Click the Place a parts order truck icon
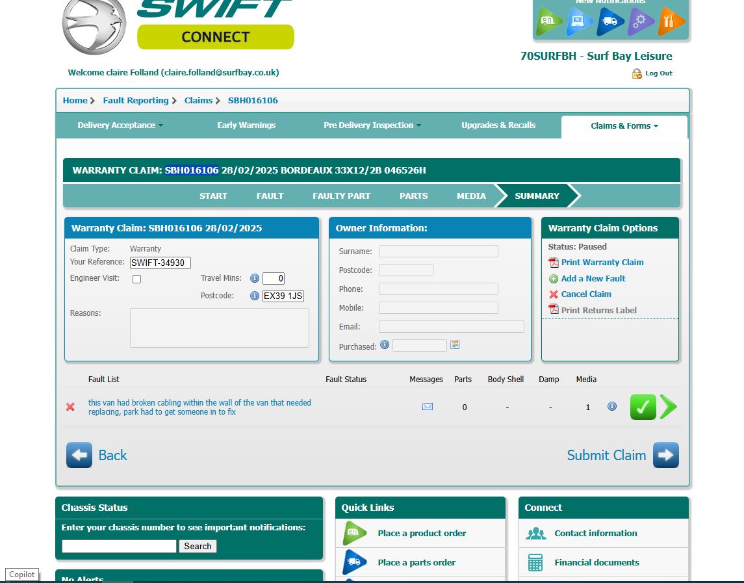This screenshot has width=744, height=583. click(354, 562)
